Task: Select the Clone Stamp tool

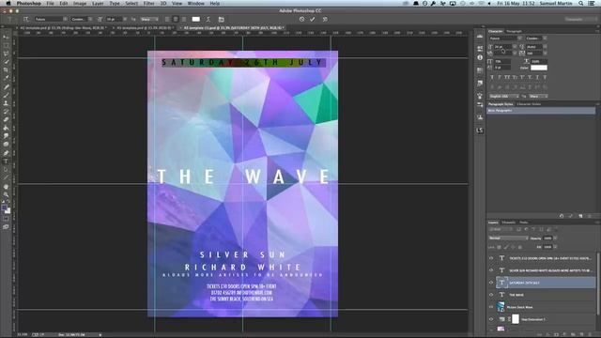Action: [x=6, y=103]
